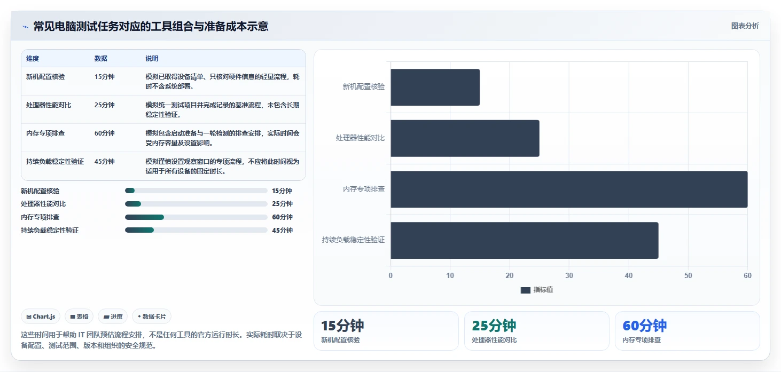Click x-axis tick label 60
The width and height of the screenshot is (781, 372).
tap(747, 276)
